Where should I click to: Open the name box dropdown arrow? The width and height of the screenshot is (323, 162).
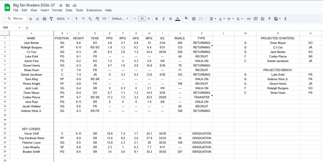[19, 27]
